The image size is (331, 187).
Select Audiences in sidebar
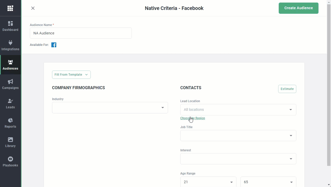point(10,65)
